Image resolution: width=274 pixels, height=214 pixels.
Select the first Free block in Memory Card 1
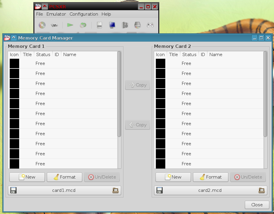(63, 63)
